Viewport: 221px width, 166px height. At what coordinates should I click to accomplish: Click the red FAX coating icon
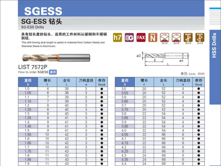click(x=141, y=37)
